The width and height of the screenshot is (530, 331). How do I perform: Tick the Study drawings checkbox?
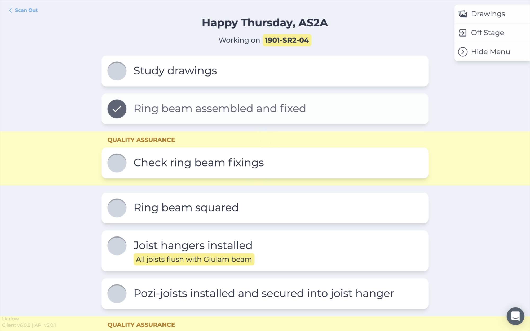tap(117, 71)
